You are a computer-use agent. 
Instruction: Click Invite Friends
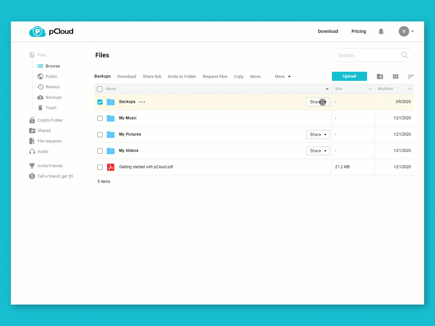(50, 166)
